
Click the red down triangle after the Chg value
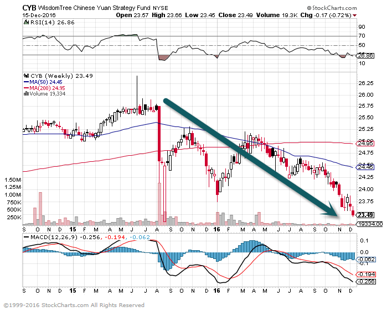tap(354, 15)
